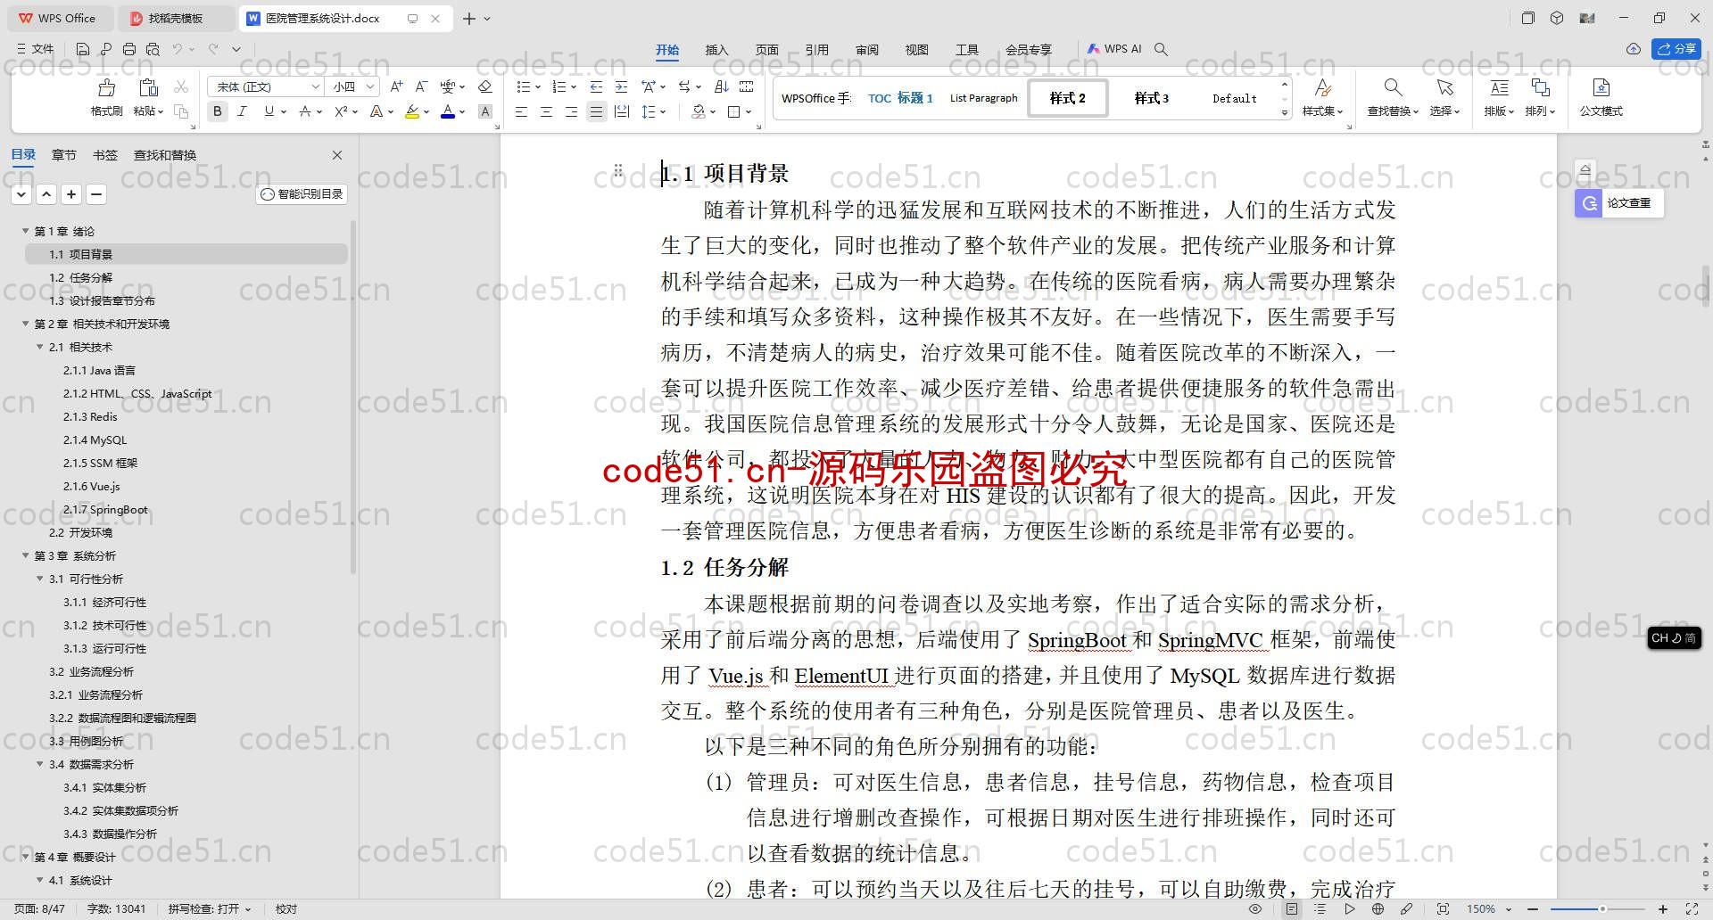1713x920 pixels.
Task: Click the cloud upload icon near Share
Action: (x=1634, y=49)
